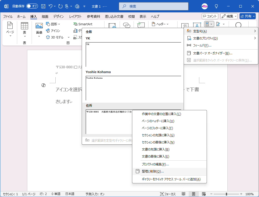The width and height of the screenshot is (259, 197).
Task: Open the ファイル tab
Action: pyautogui.click(x=8, y=16)
